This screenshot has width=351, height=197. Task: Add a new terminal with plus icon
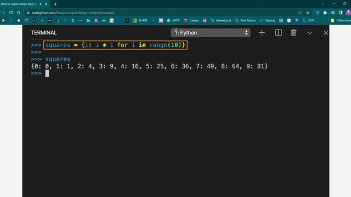[x=262, y=33]
